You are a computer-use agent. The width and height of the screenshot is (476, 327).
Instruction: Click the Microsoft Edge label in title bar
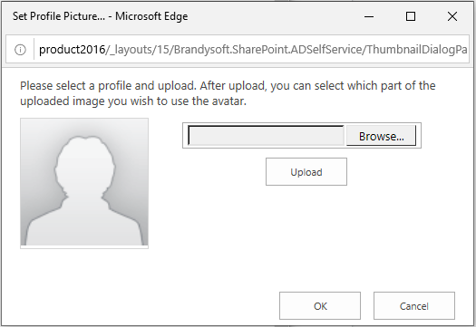coord(151,16)
